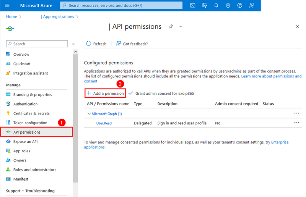
Task: Click the Branding & properties icon
Action: [x=8, y=94]
